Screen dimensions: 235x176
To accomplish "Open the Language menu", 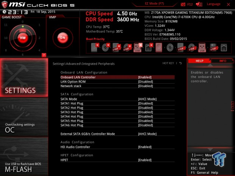I will pos(213,4).
